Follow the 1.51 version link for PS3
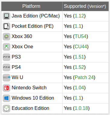110x115 pixels. [x=79, y=57]
